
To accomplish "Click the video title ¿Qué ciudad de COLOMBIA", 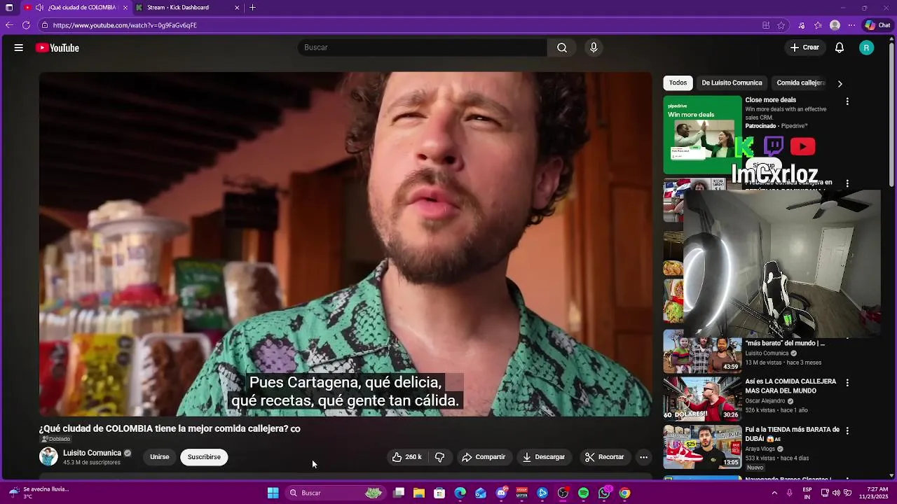I will (x=170, y=428).
